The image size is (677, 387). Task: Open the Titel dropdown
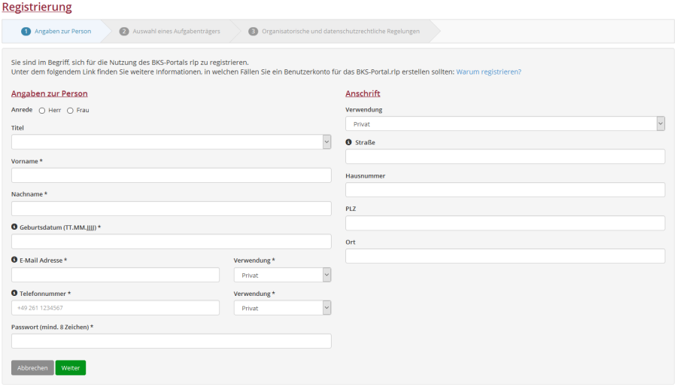171,142
